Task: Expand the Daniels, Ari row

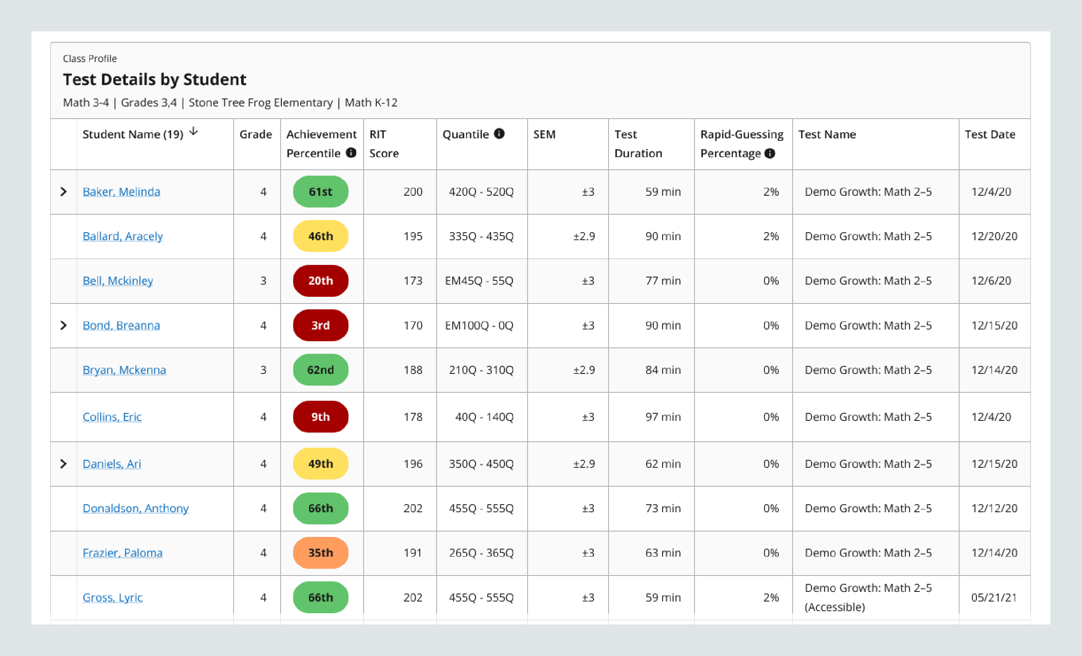Action: pos(63,464)
